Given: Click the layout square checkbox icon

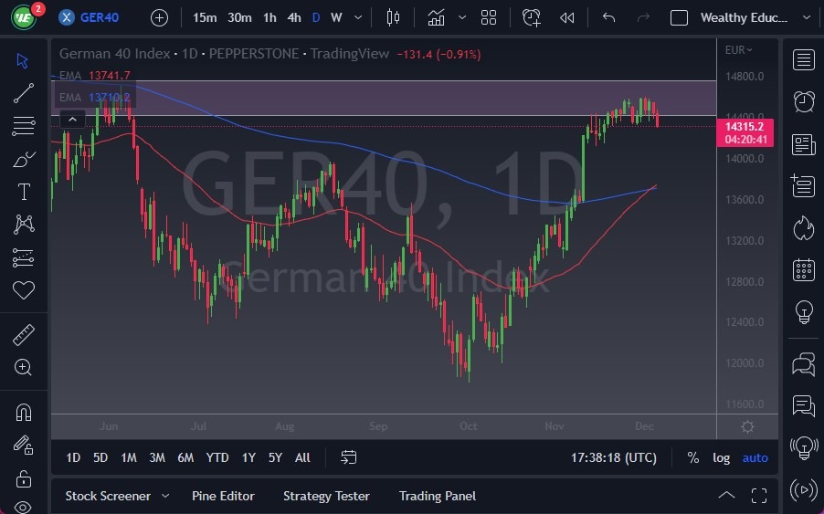Looking at the screenshot, I should (679, 18).
